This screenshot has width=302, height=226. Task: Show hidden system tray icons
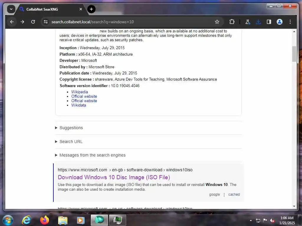click(251, 220)
